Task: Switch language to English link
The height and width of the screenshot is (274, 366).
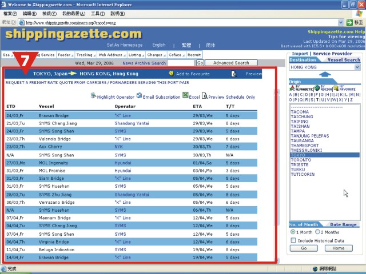Action: 159,45
